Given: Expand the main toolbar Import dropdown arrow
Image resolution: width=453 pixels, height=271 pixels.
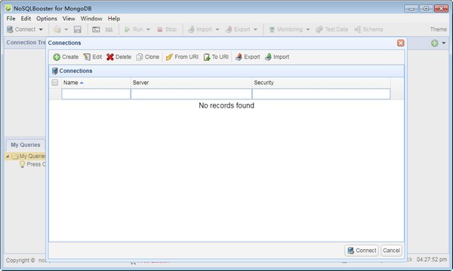Looking at the screenshot, I should [x=217, y=29].
